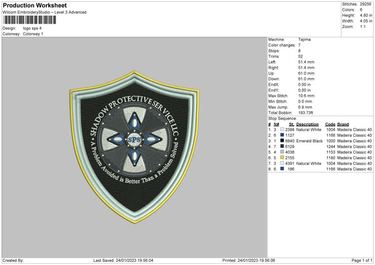375x265 pixels.
Task: Pick the blue swatch beside 186 stitches
Action: coord(282,169)
